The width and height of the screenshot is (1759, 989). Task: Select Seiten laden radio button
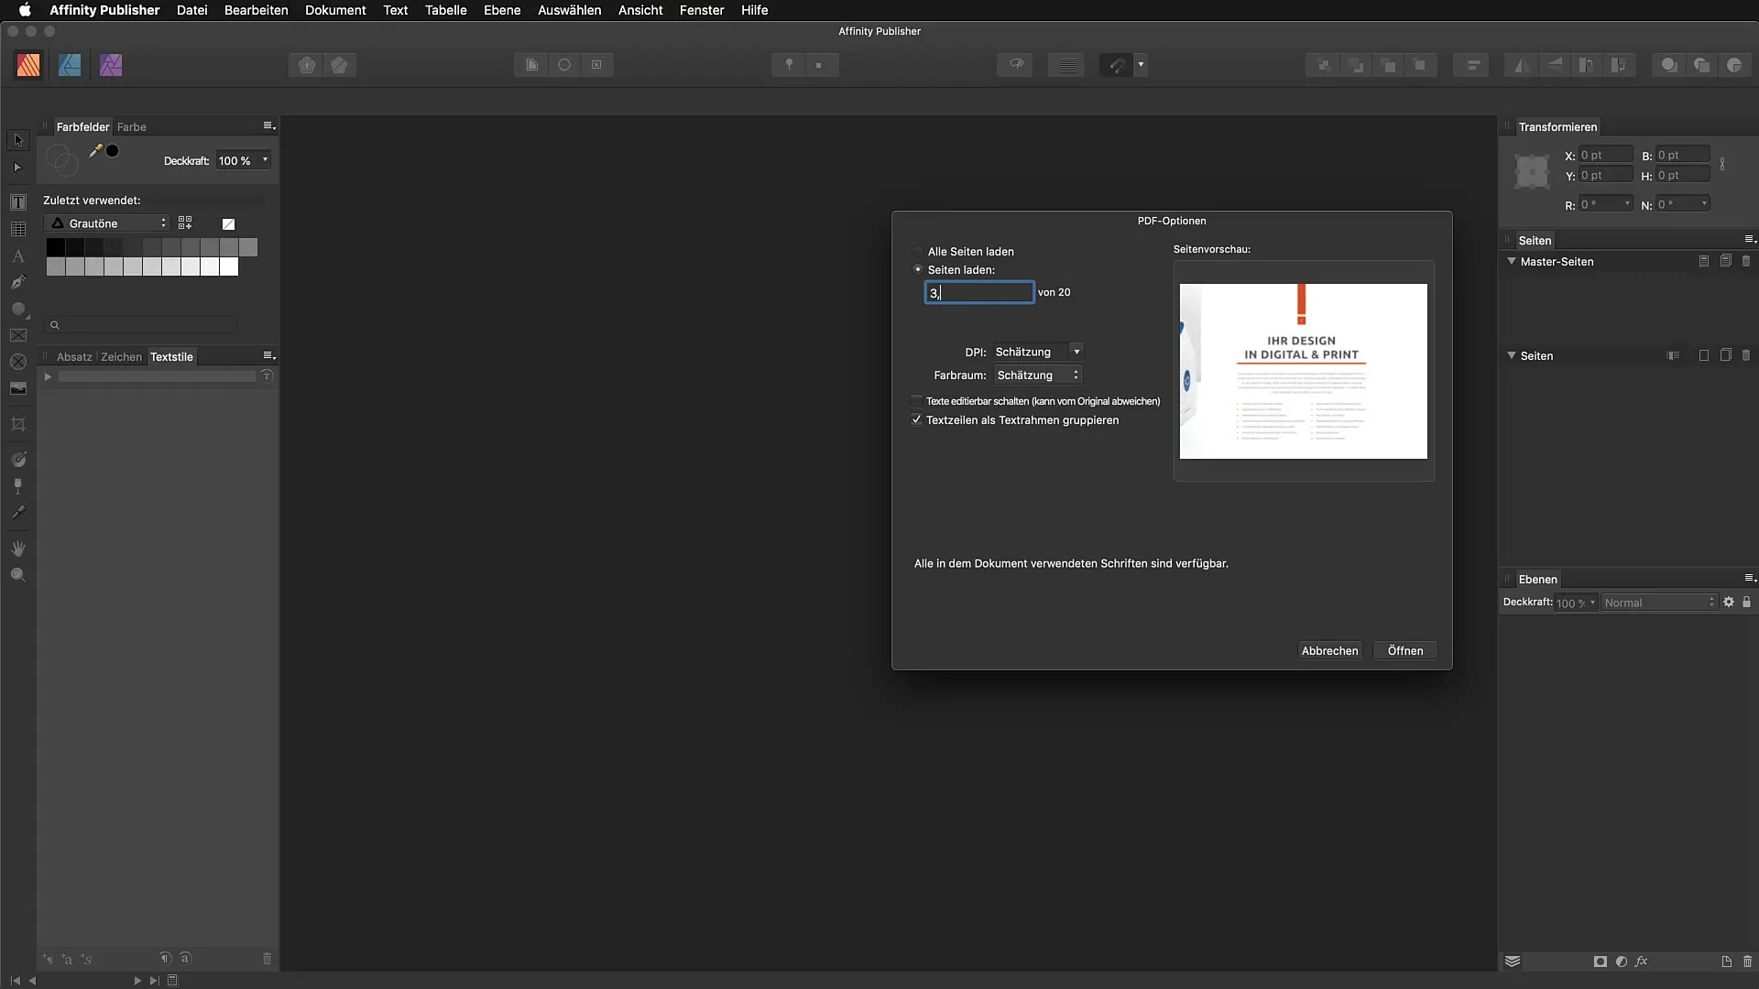tap(918, 269)
